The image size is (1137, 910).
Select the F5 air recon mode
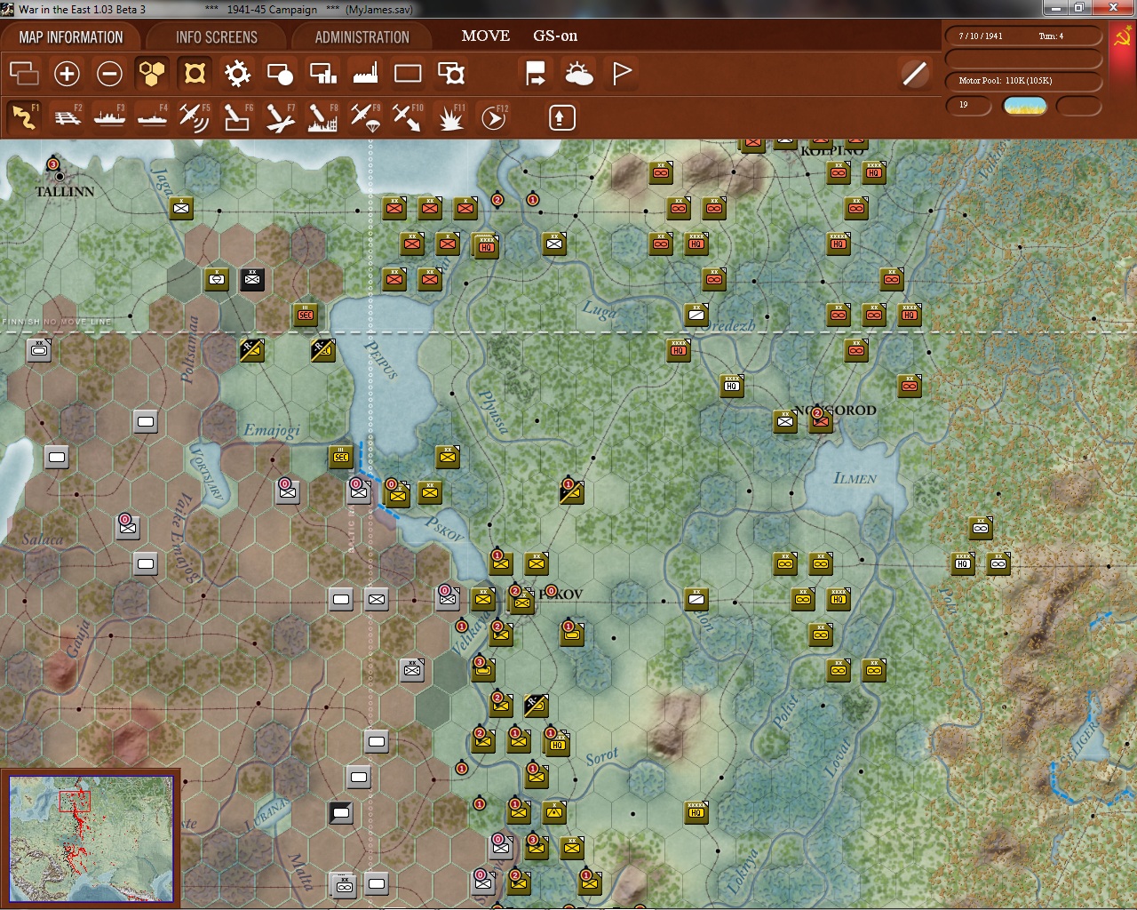(x=195, y=117)
